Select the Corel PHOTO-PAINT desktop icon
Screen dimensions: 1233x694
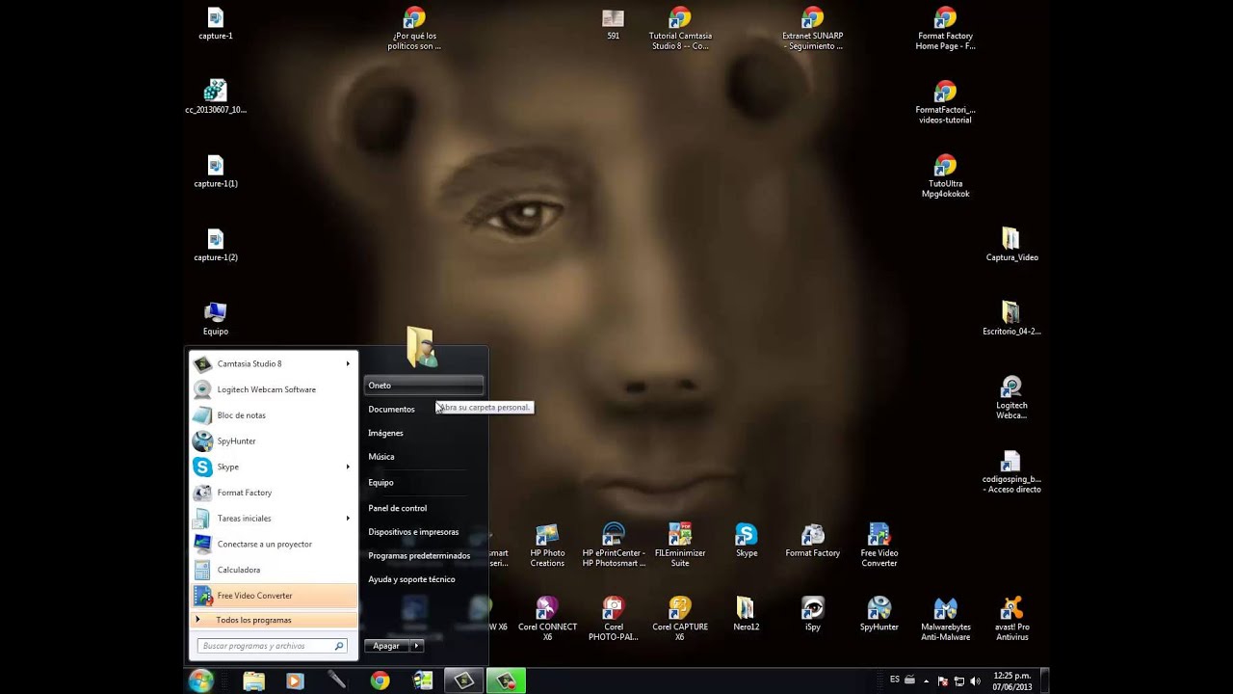click(614, 619)
